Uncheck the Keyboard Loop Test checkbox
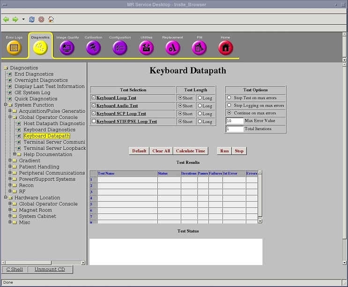The height and width of the screenshot is (287, 348). 94,98
